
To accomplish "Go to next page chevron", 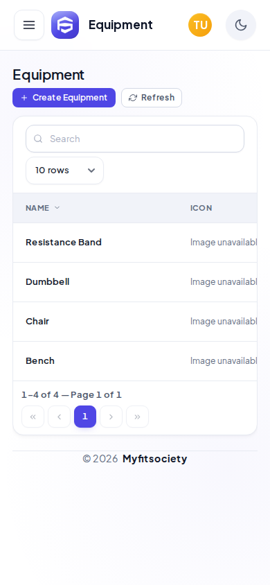I will click(x=111, y=417).
